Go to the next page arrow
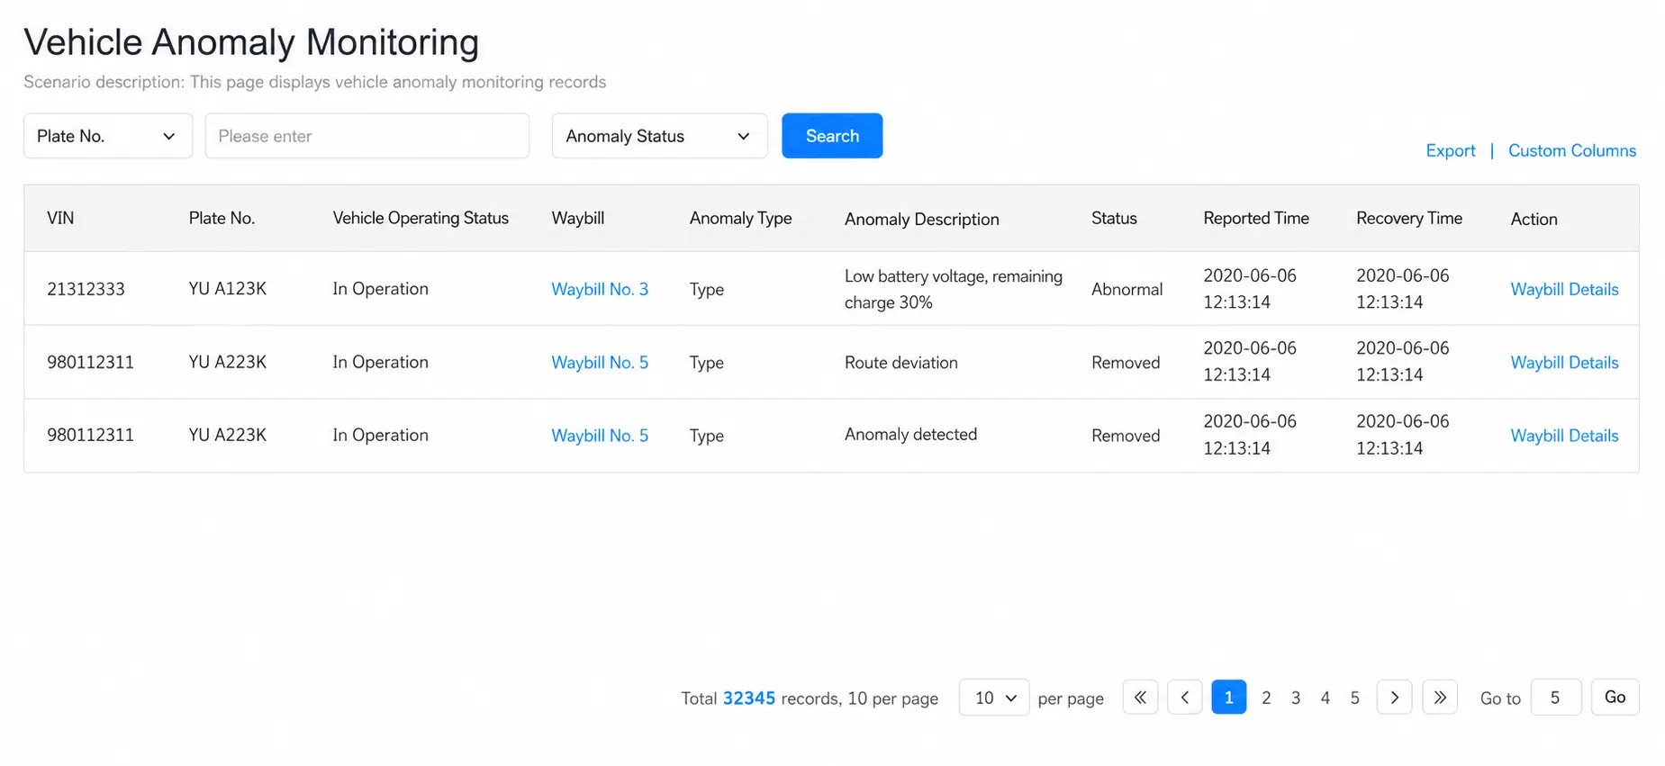 (1394, 698)
